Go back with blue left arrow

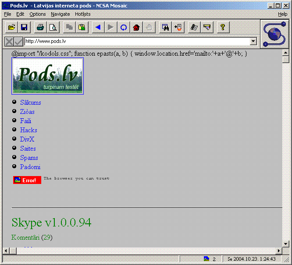pyautogui.click(x=98, y=27)
